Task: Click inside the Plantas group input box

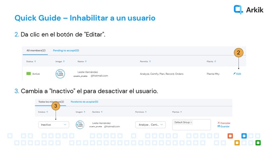Action: (x=192, y=125)
